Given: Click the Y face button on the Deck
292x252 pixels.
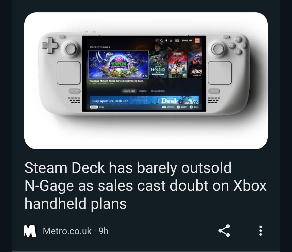Looking at the screenshot, I should pyautogui.click(x=238, y=39).
